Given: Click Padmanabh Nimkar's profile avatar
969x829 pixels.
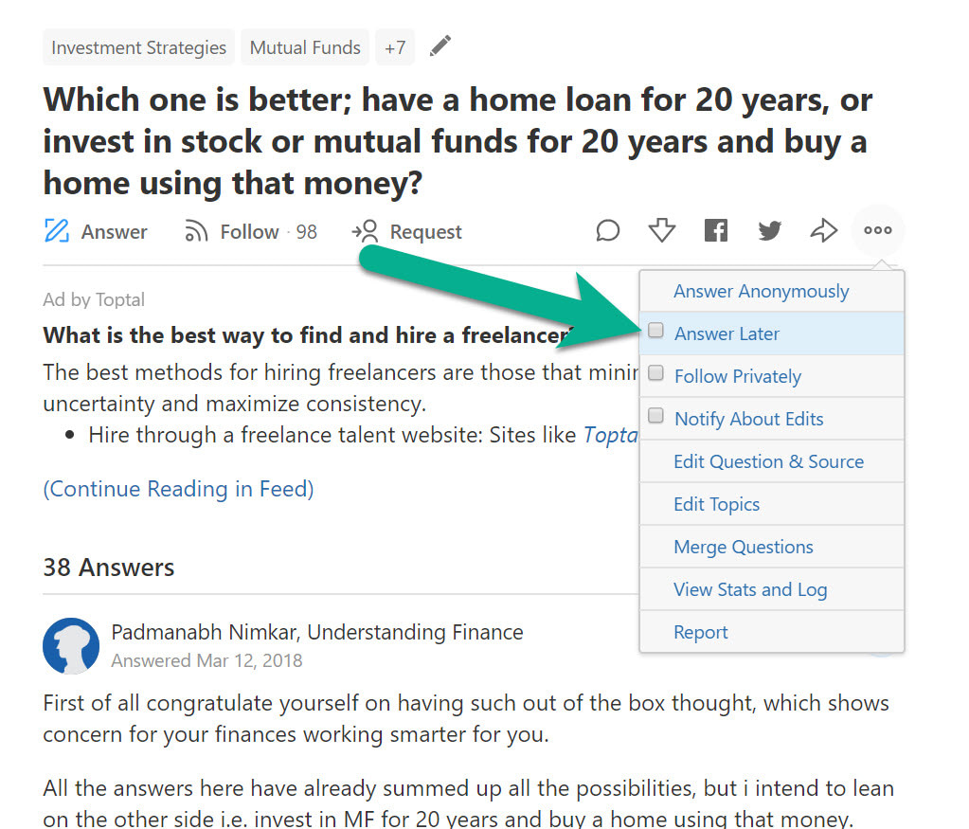Looking at the screenshot, I should [71, 646].
